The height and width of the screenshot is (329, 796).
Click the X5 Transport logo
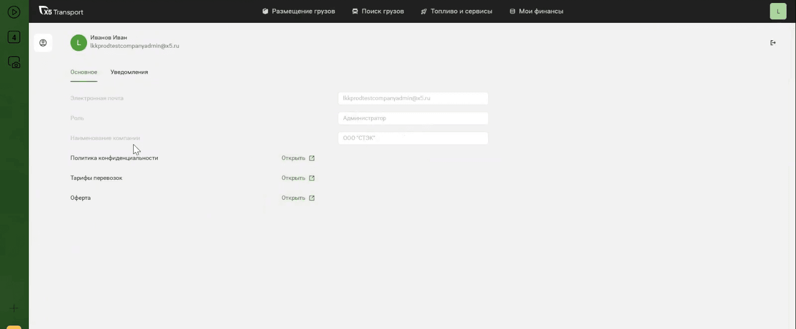click(x=61, y=11)
